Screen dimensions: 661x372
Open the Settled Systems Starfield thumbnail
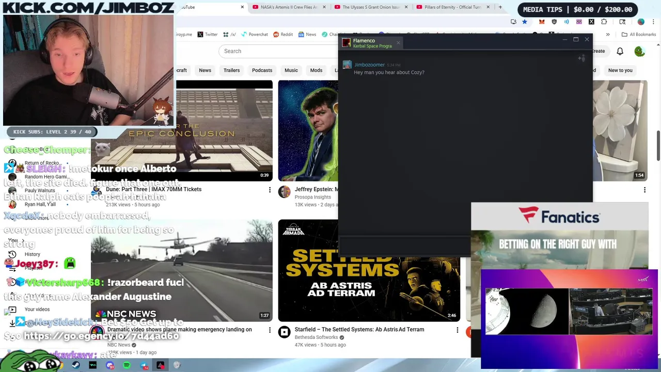pos(369,271)
